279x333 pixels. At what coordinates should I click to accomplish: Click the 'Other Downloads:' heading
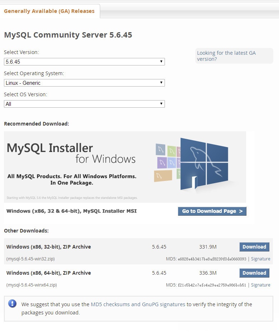pos(26,231)
